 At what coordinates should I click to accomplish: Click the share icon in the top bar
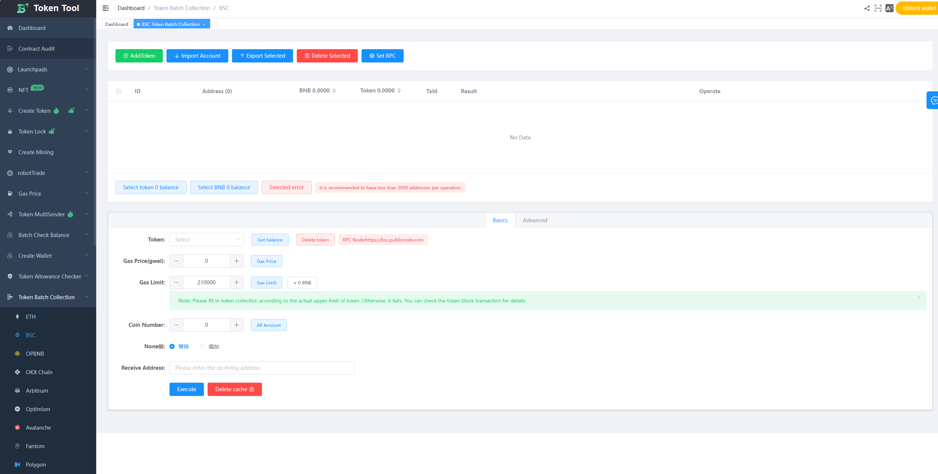click(x=867, y=8)
